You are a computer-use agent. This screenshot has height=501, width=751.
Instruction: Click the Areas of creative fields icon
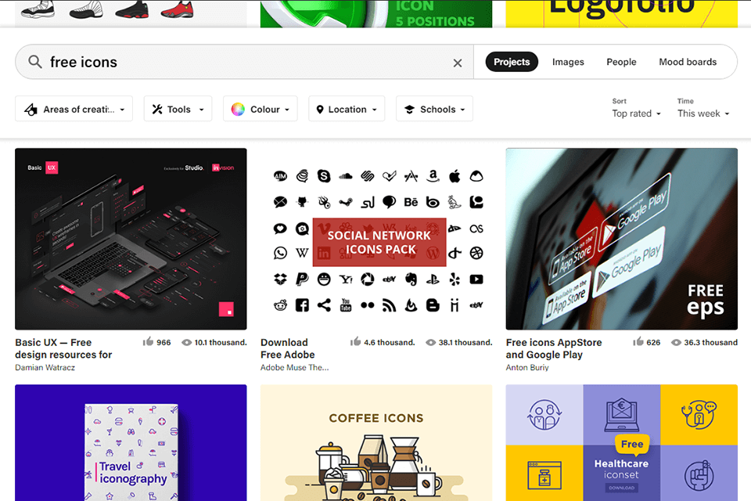tap(31, 110)
